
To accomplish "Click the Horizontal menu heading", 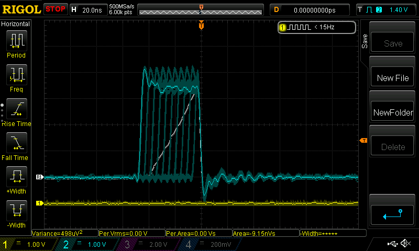I will pos(16,24).
